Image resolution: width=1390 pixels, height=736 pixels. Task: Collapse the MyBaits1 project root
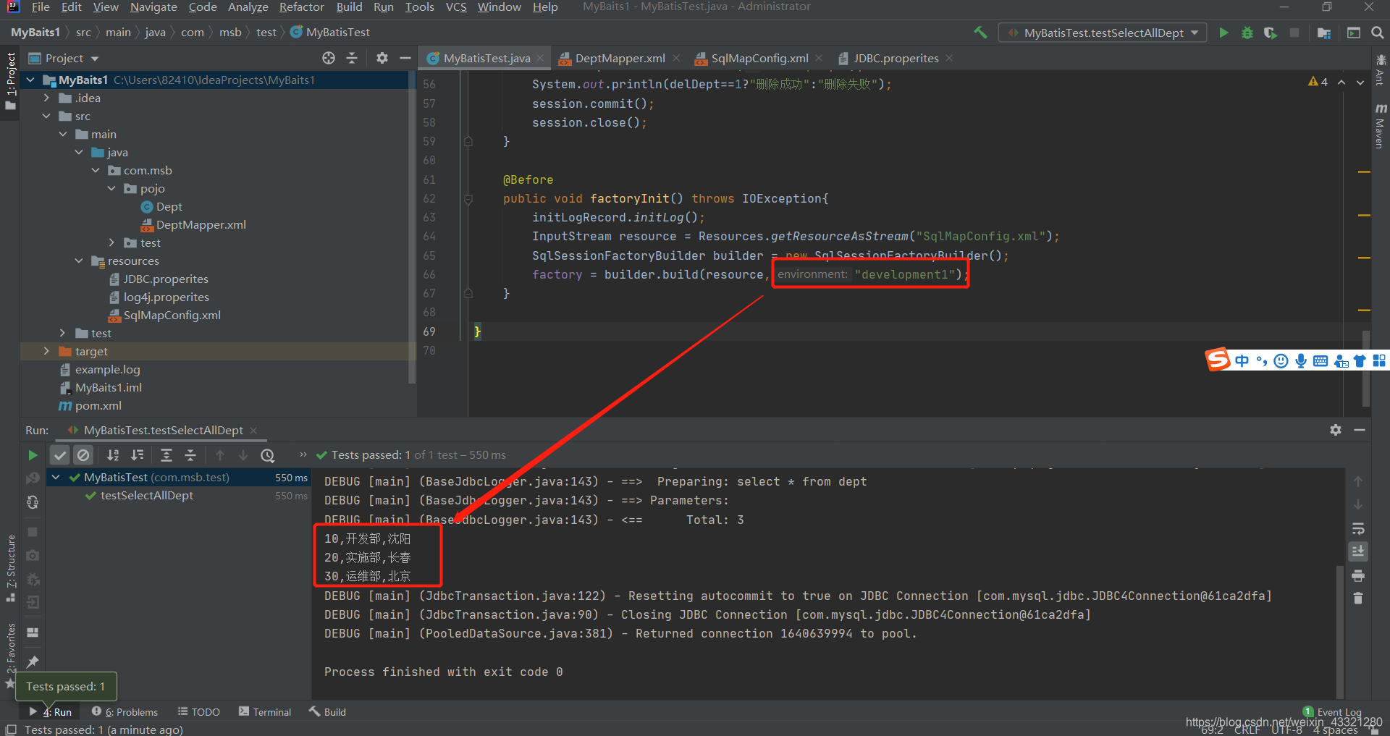click(31, 80)
